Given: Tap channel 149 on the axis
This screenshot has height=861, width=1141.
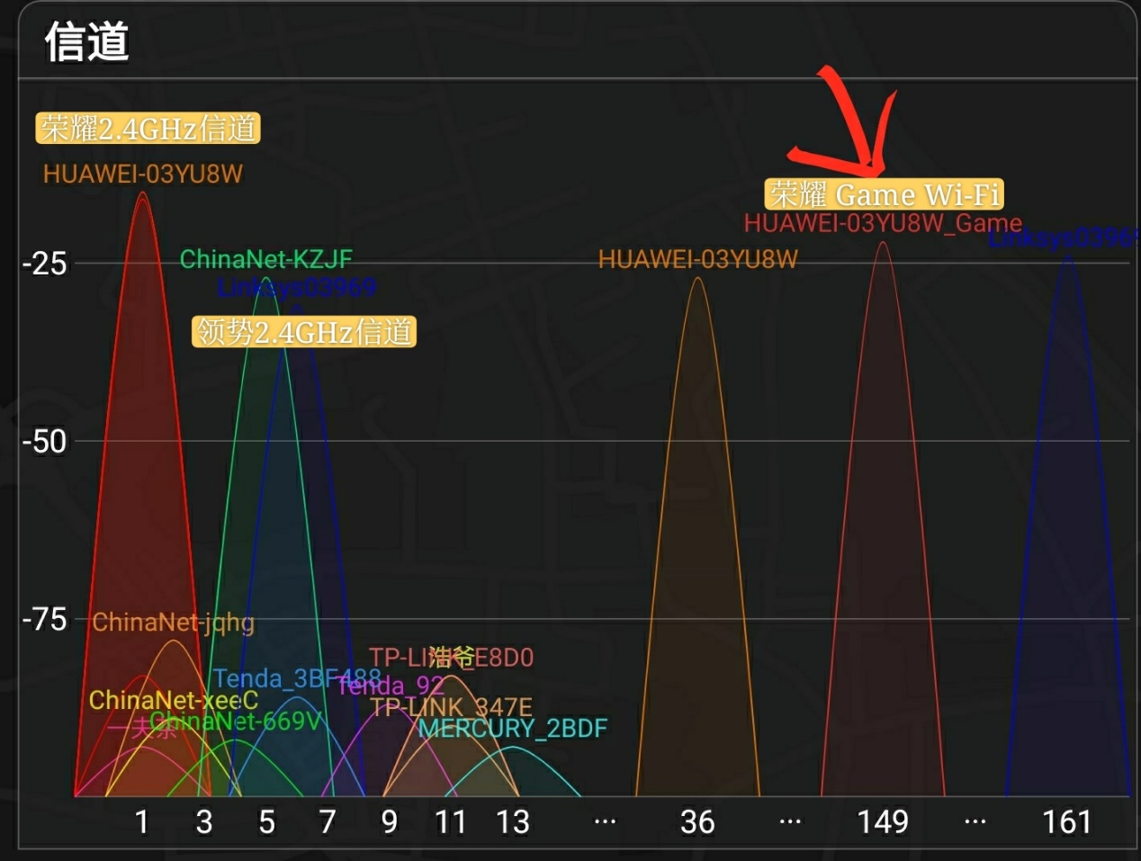Looking at the screenshot, I should (x=883, y=821).
